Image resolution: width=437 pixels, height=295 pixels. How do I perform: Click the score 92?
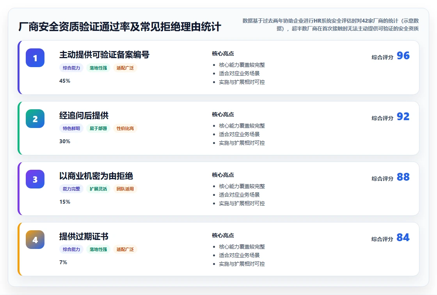coord(403,117)
